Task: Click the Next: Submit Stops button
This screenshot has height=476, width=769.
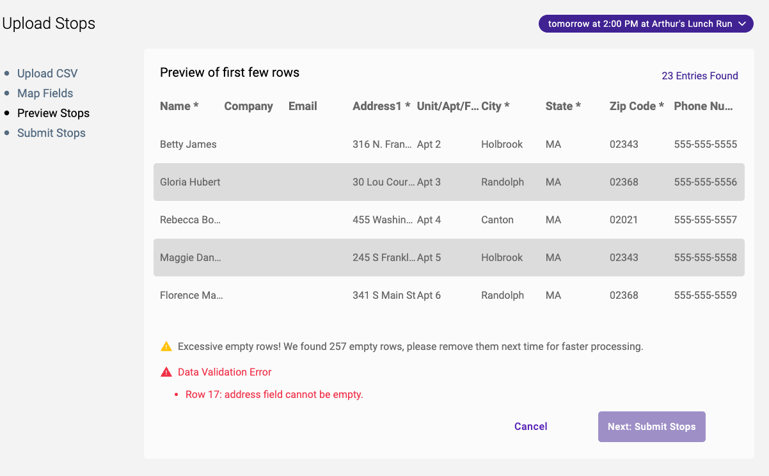Action: 652,427
